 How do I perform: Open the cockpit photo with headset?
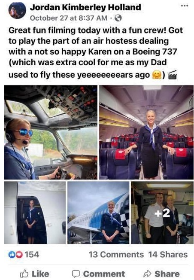coord(51,132)
